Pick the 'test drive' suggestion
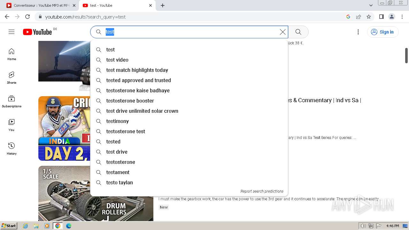409x230 pixels. click(189, 152)
